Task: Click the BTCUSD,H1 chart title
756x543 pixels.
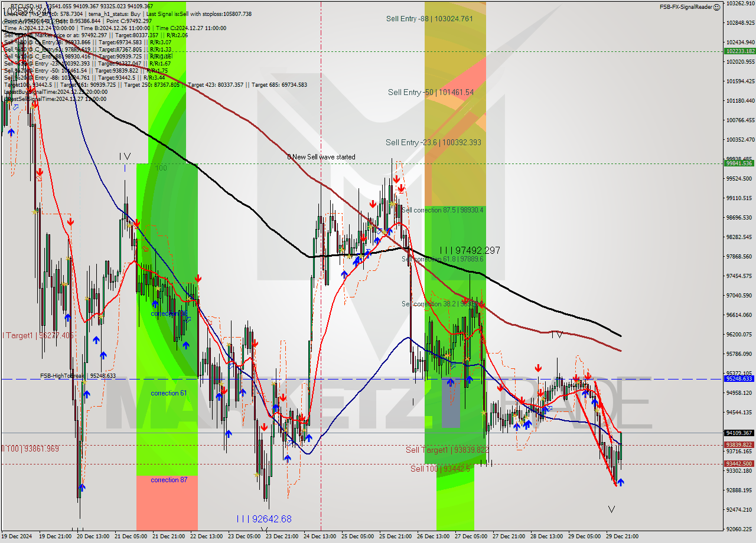Action: pyautogui.click(x=26, y=6)
